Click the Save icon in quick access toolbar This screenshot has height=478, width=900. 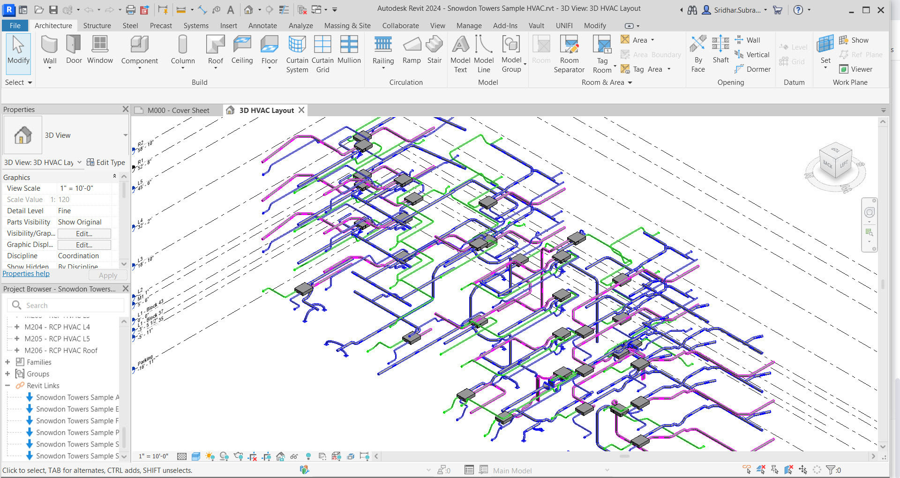(x=53, y=9)
